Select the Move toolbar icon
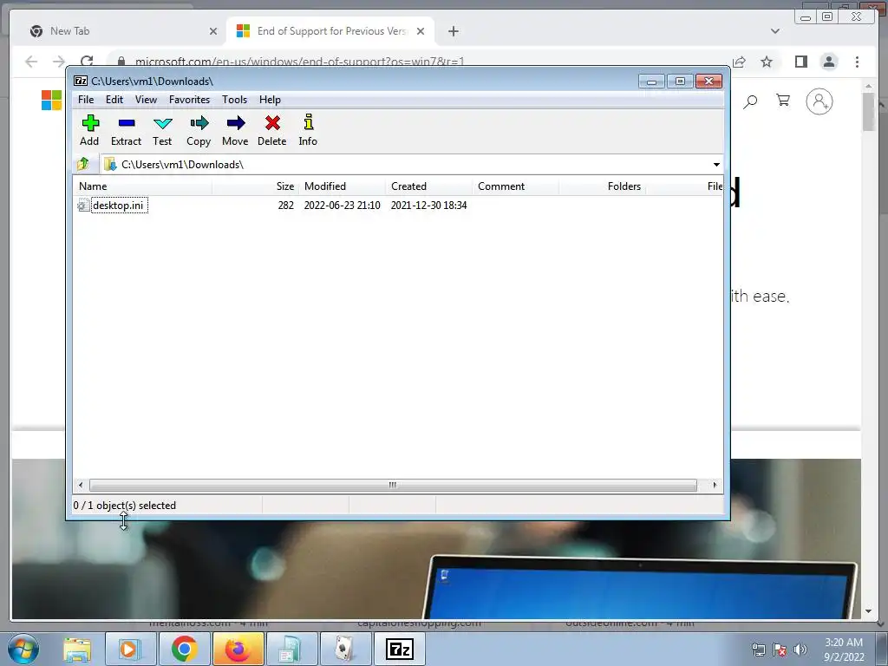Viewport: 888px width, 666px height. pos(235,130)
